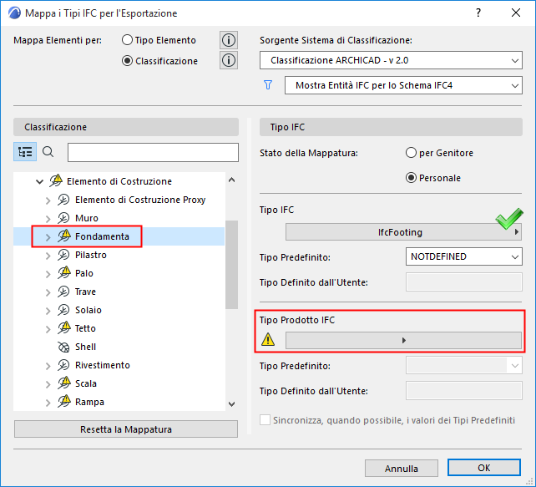Click the yellow warning triangle icon
The image size is (536, 487).
268,340
